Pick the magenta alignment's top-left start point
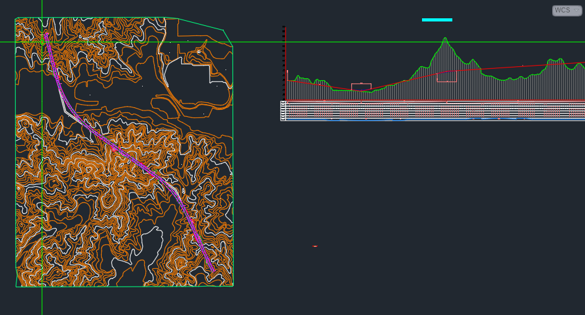Image resolution: width=585 pixels, height=315 pixels. [45, 34]
